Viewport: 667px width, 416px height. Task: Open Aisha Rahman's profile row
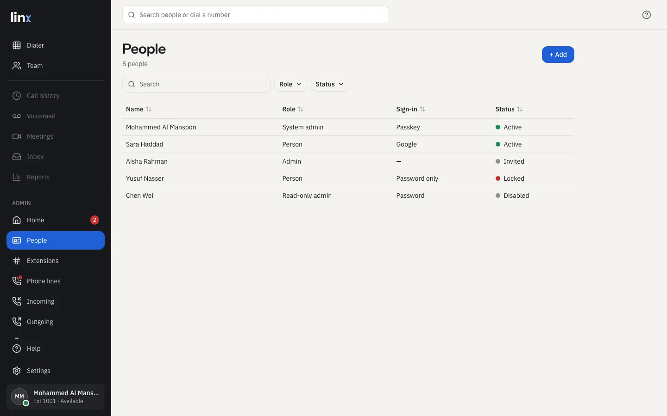[x=348, y=161]
